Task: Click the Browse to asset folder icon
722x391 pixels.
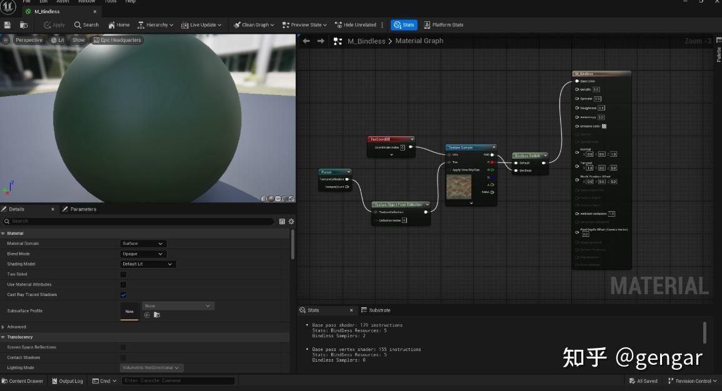Action: coord(24,25)
